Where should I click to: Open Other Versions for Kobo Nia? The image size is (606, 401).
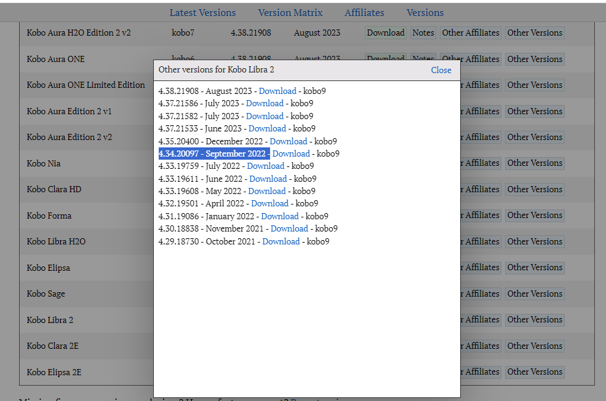(x=535, y=163)
